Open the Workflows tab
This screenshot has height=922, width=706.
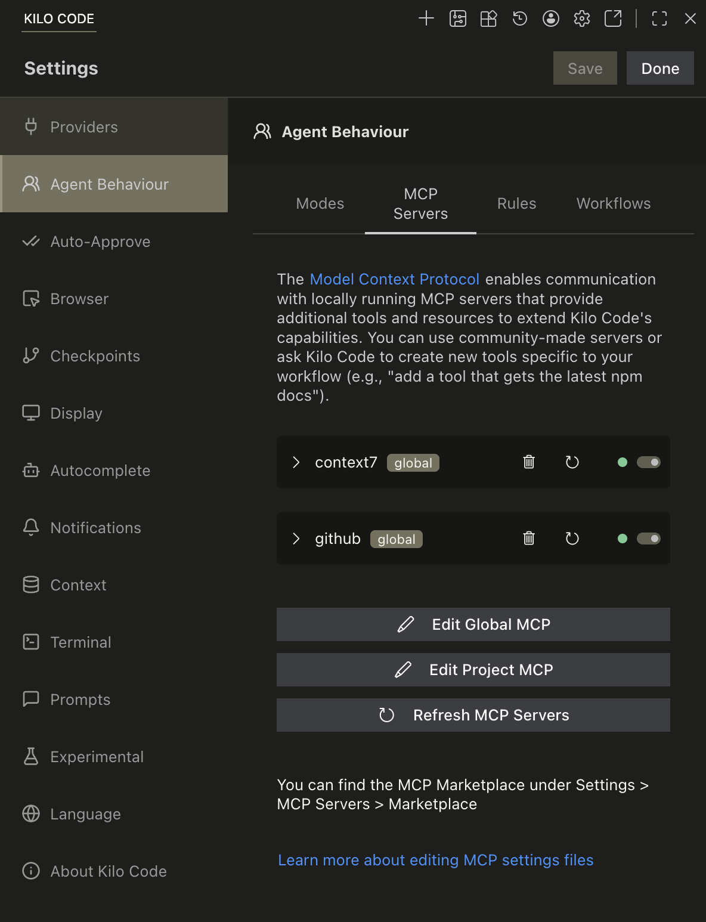(613, 203)
